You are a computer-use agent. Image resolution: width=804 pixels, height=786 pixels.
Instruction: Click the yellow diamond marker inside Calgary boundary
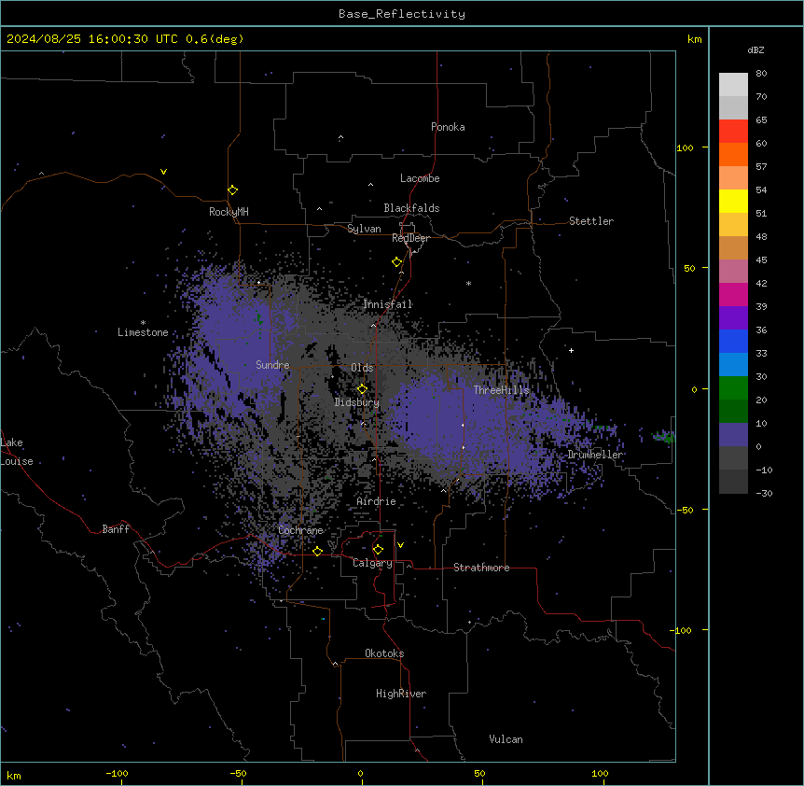click(x=378, y=550)
